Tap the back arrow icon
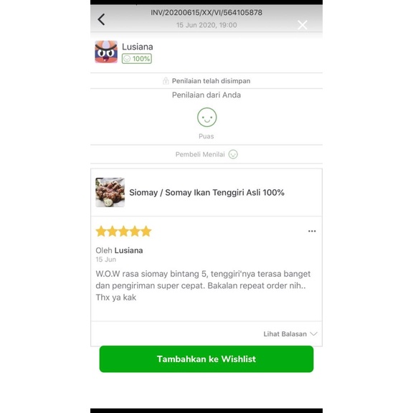413x413 pixels. click(x=101, y=19)
